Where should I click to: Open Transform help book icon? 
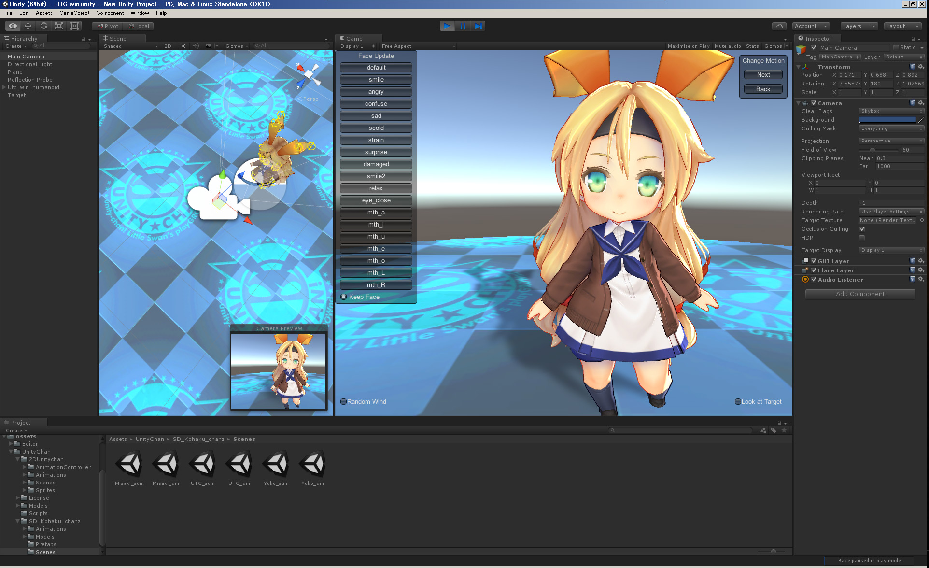tap(912, 67)
